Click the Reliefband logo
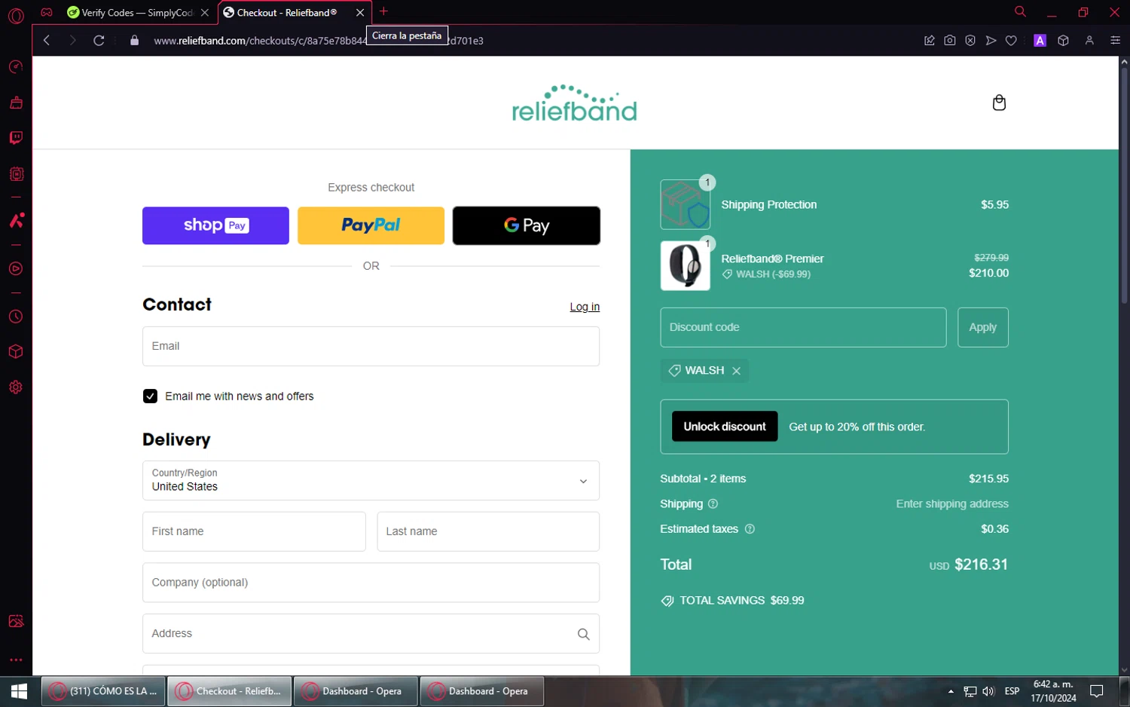This screenshot has width=1130, height=707. [x=575, y=103]
